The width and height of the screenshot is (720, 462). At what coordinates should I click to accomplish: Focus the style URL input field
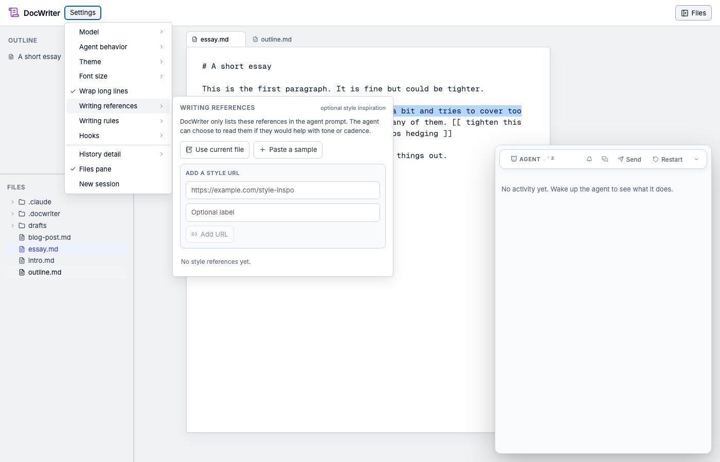(x=283, y=190)
